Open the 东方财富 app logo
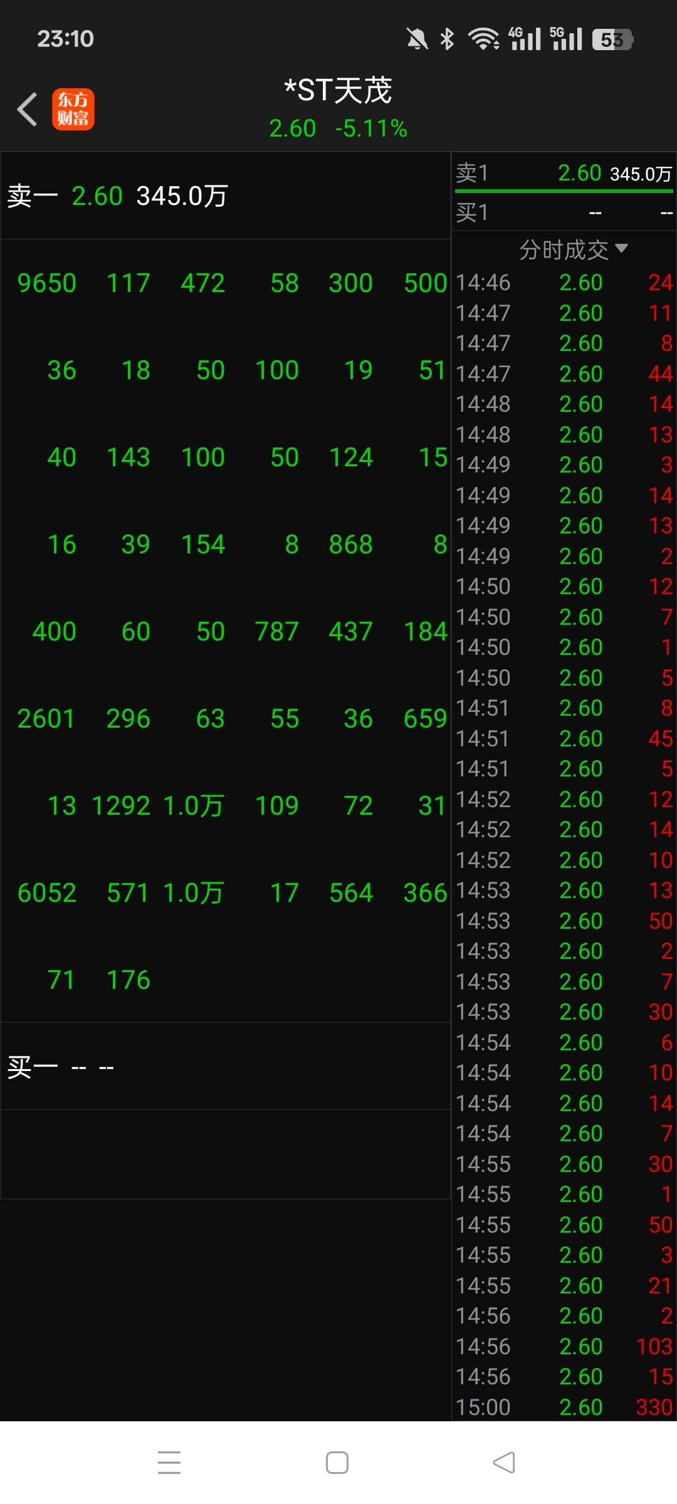The width and height of the screenshot is (677, 1504). tap(73, 109)
